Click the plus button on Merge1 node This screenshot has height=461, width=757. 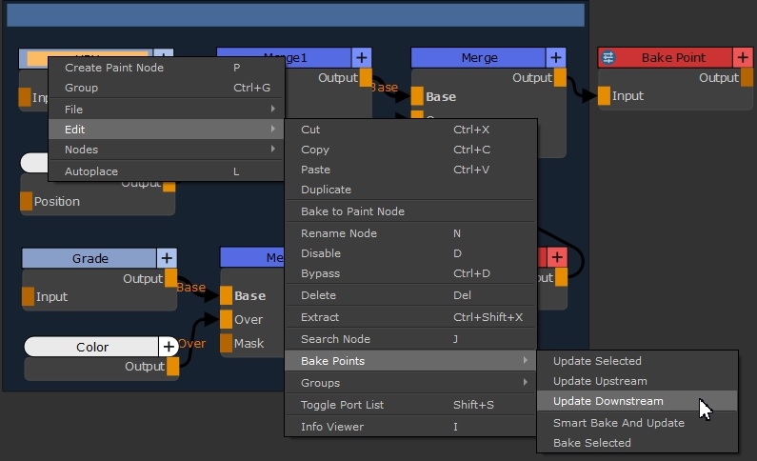pos(361,58)
